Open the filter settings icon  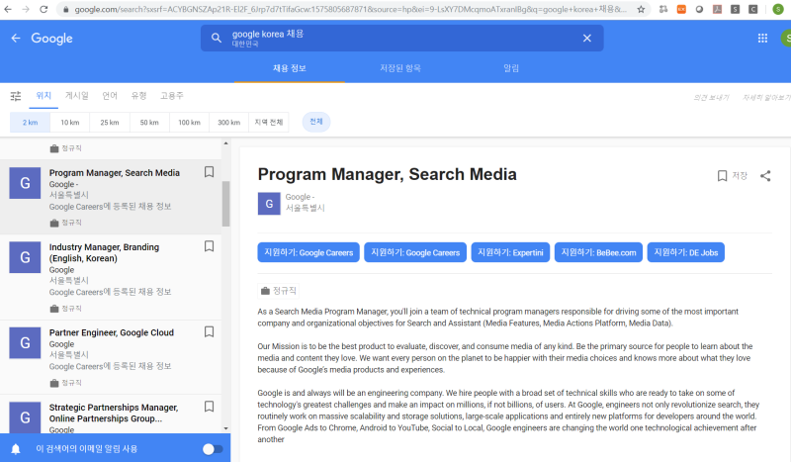pyautogui.click(x=16, y=96)
